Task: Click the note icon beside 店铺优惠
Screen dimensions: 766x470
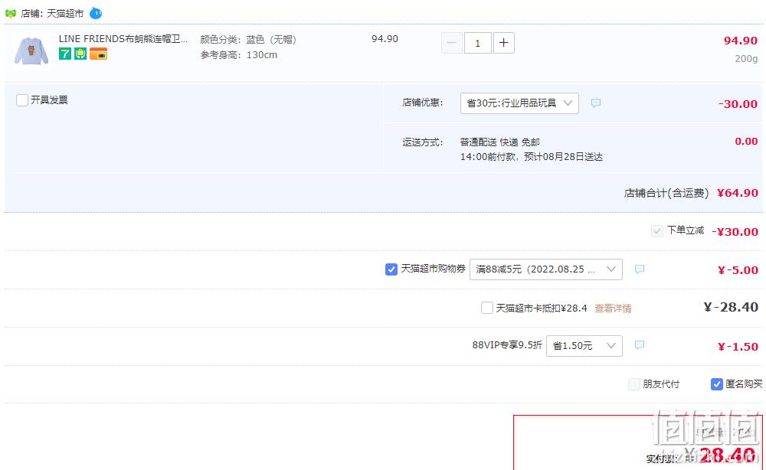Action: coord(595,103)
